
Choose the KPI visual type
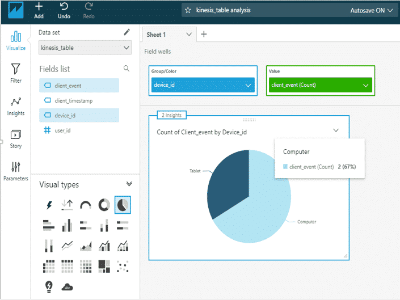67,205
